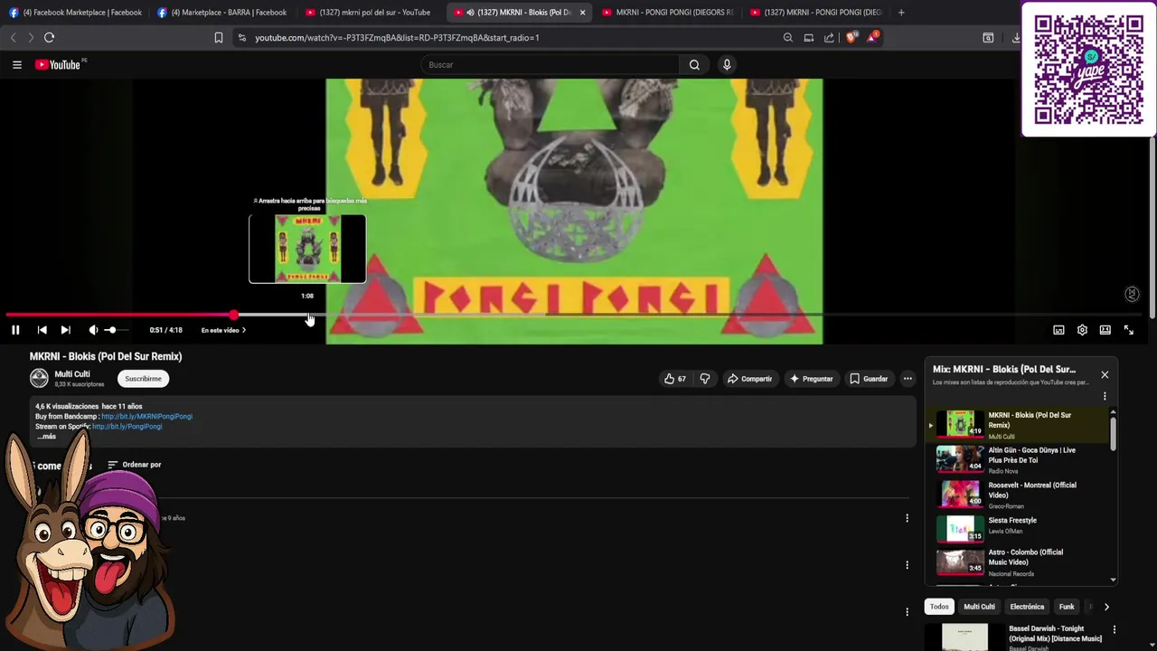Open the browser sidebar panel icon
This screenshot has height=651, width=1157.
(x=988, y=37)
